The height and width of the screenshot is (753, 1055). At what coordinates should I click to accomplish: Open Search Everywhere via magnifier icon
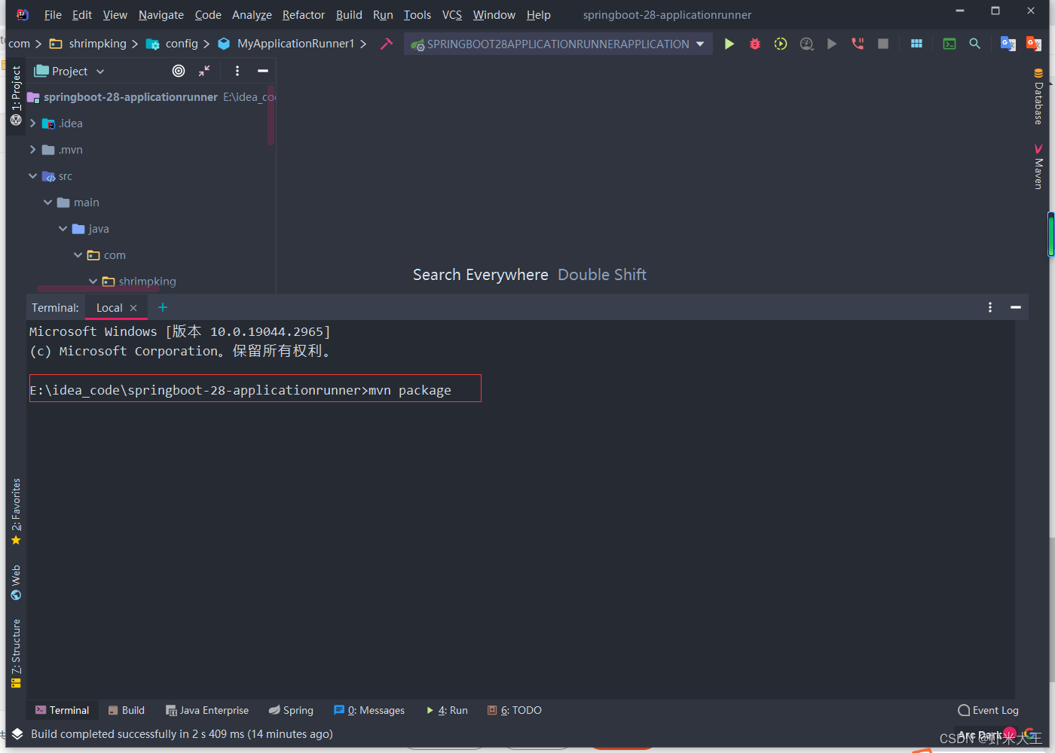coord(974,44)
